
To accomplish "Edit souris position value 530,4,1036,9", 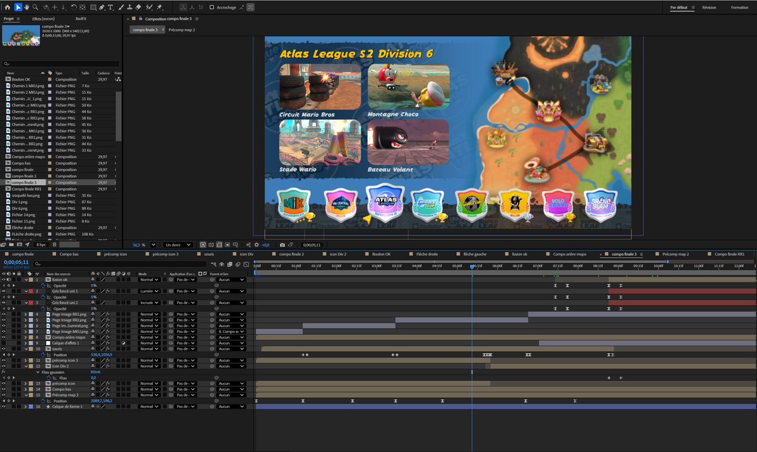I will pyautogui.click(x=102, y=355).
